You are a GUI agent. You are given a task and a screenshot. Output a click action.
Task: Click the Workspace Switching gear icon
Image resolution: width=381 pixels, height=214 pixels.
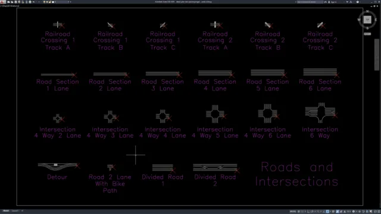(354, 212)
